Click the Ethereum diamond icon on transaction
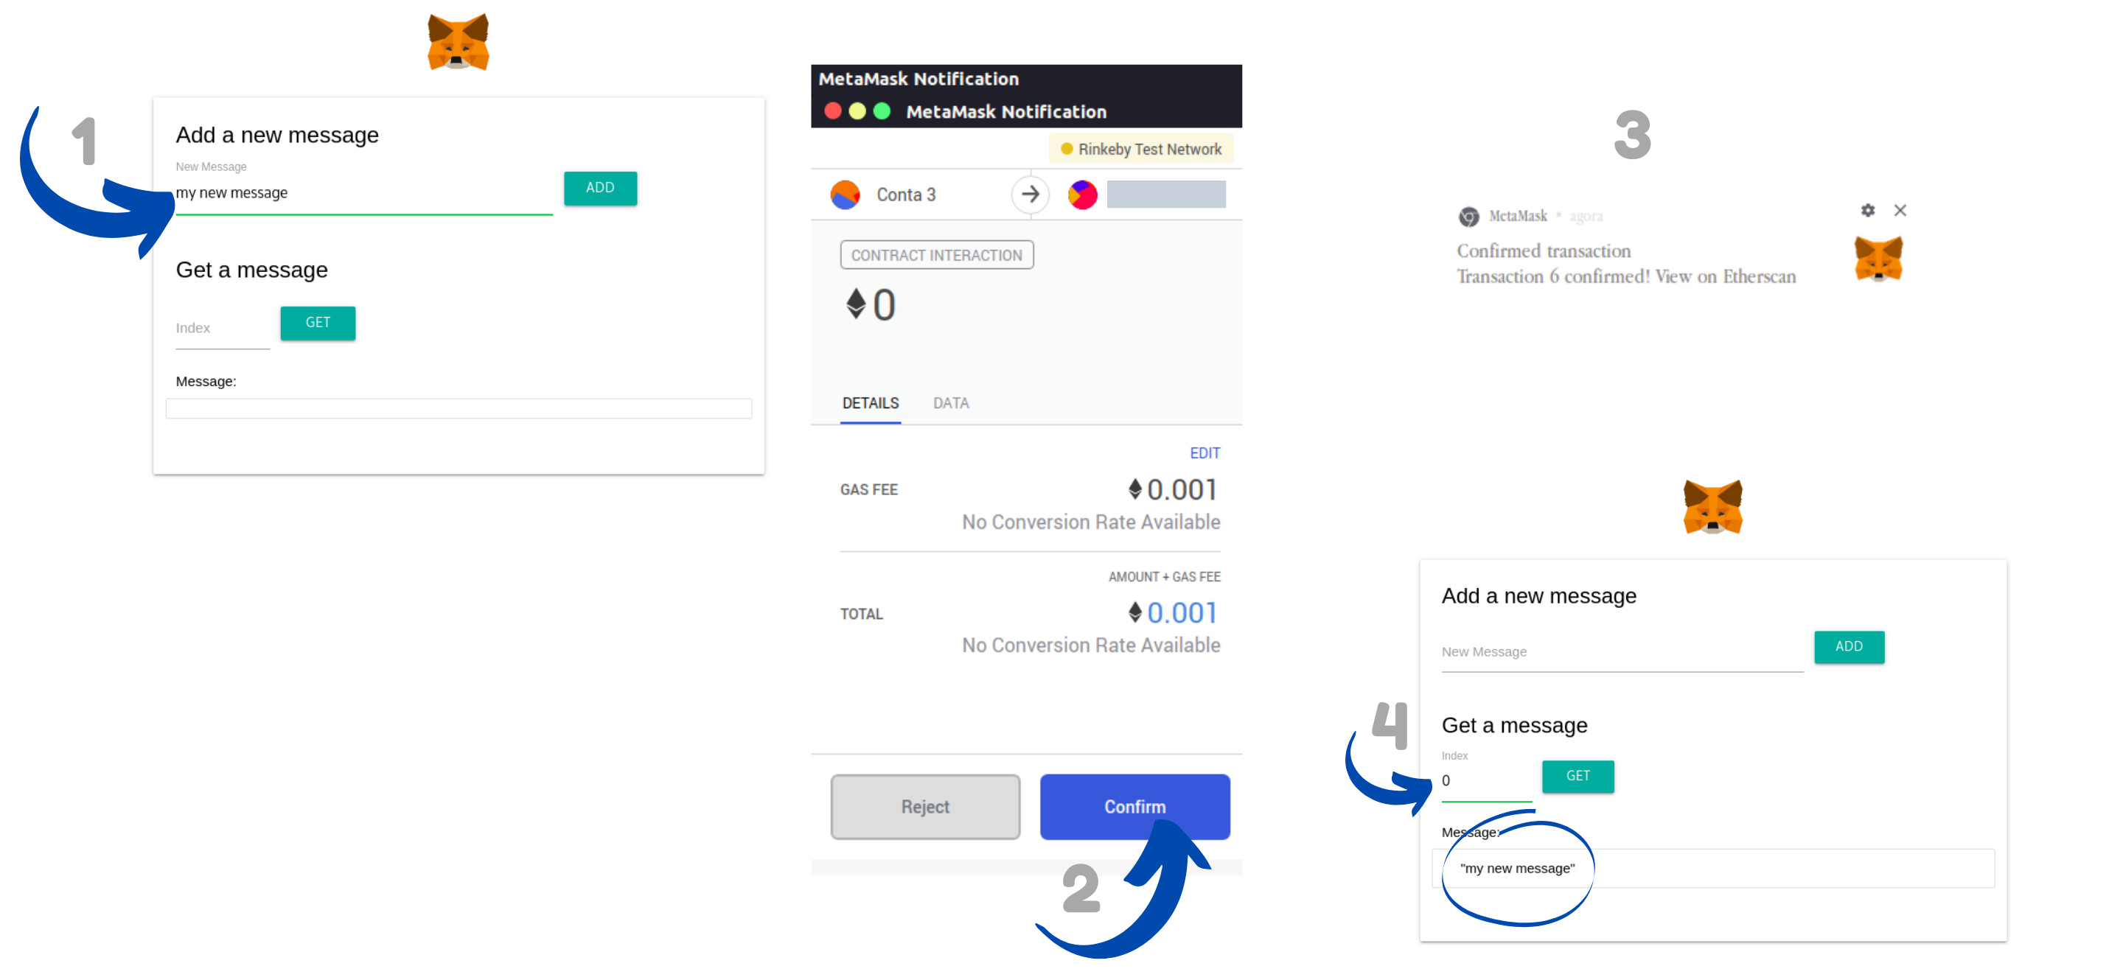Screen dimensions: 2123x980 point(857,303)
